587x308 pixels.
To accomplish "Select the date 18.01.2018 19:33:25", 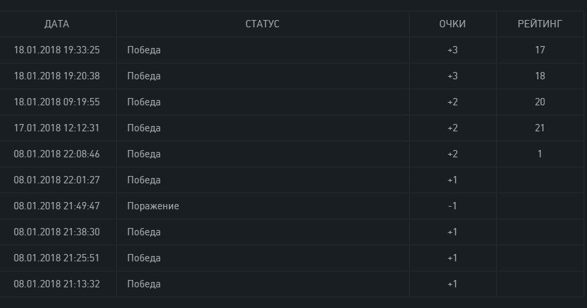I will point(57,50).
